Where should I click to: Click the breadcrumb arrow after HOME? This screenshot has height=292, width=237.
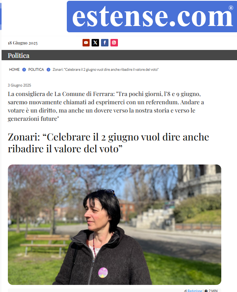click(24, 70)
